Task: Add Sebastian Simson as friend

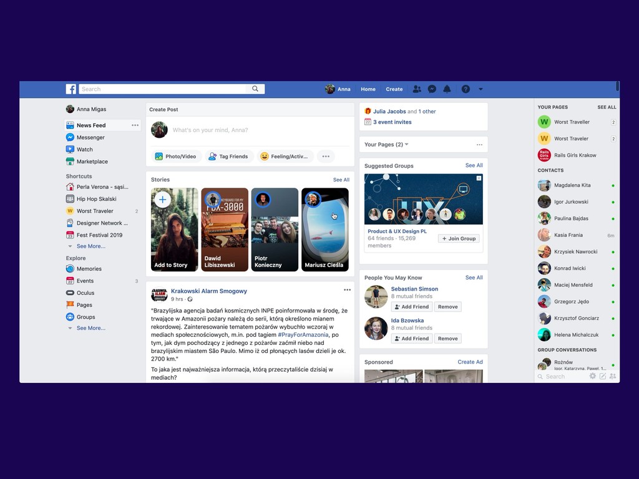Action: tap(412, 307)
